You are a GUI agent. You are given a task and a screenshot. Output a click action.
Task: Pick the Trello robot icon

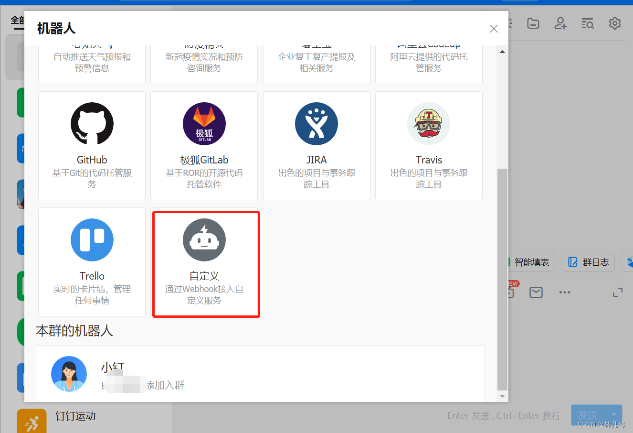[92, 240]
